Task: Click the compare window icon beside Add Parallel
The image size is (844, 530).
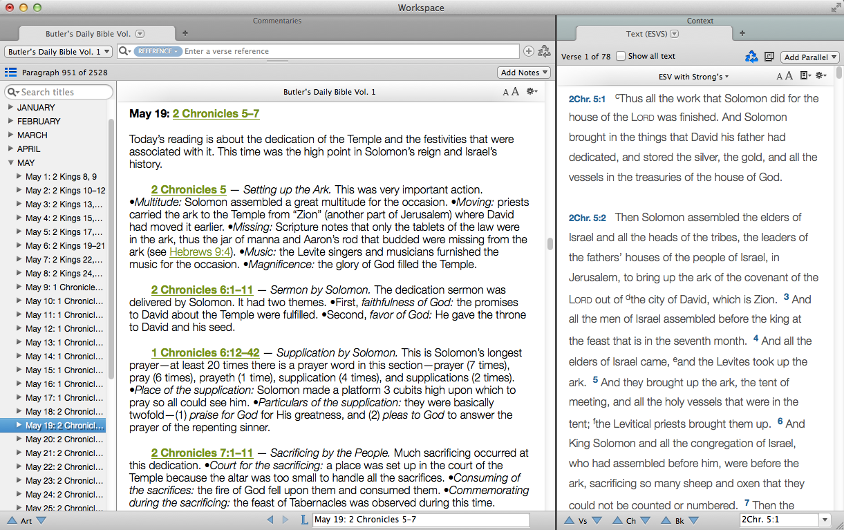Action: click(x=769, y=57)
